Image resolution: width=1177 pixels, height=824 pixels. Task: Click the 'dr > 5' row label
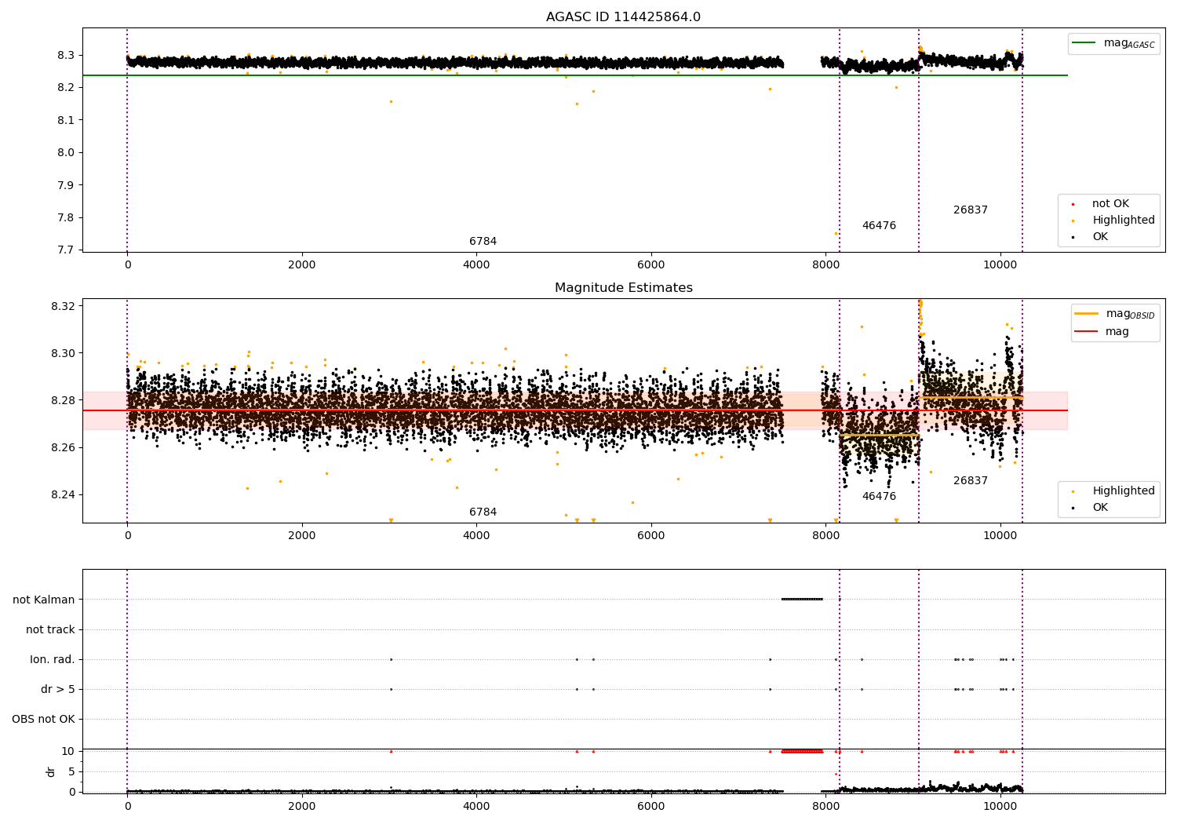(58, 690)
